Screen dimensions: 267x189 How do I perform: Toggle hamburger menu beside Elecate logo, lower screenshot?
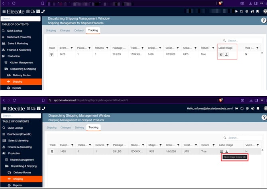(x=4, y=108)
